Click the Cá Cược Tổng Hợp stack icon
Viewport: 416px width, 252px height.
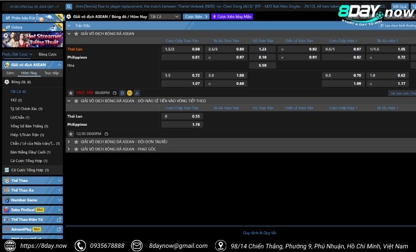[7, 170]
